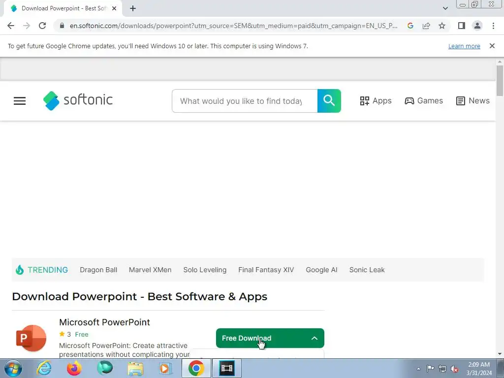504x378 pixels.
Task: Open the Google icon in address bar
Action: click(410, 26)
